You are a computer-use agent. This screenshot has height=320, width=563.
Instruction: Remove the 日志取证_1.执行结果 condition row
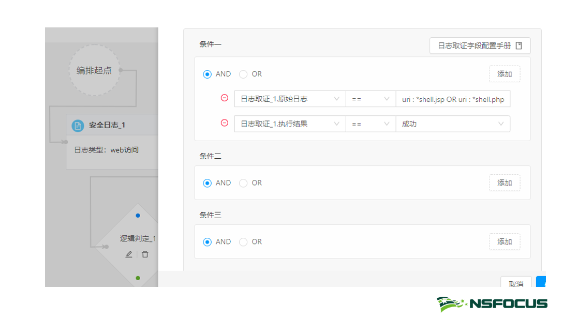(225, 123)
